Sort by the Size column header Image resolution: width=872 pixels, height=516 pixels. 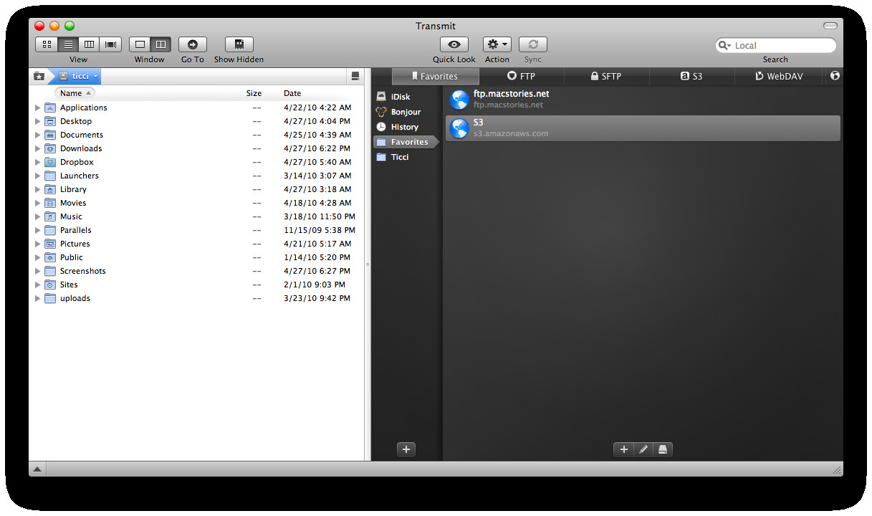point(254,93)
